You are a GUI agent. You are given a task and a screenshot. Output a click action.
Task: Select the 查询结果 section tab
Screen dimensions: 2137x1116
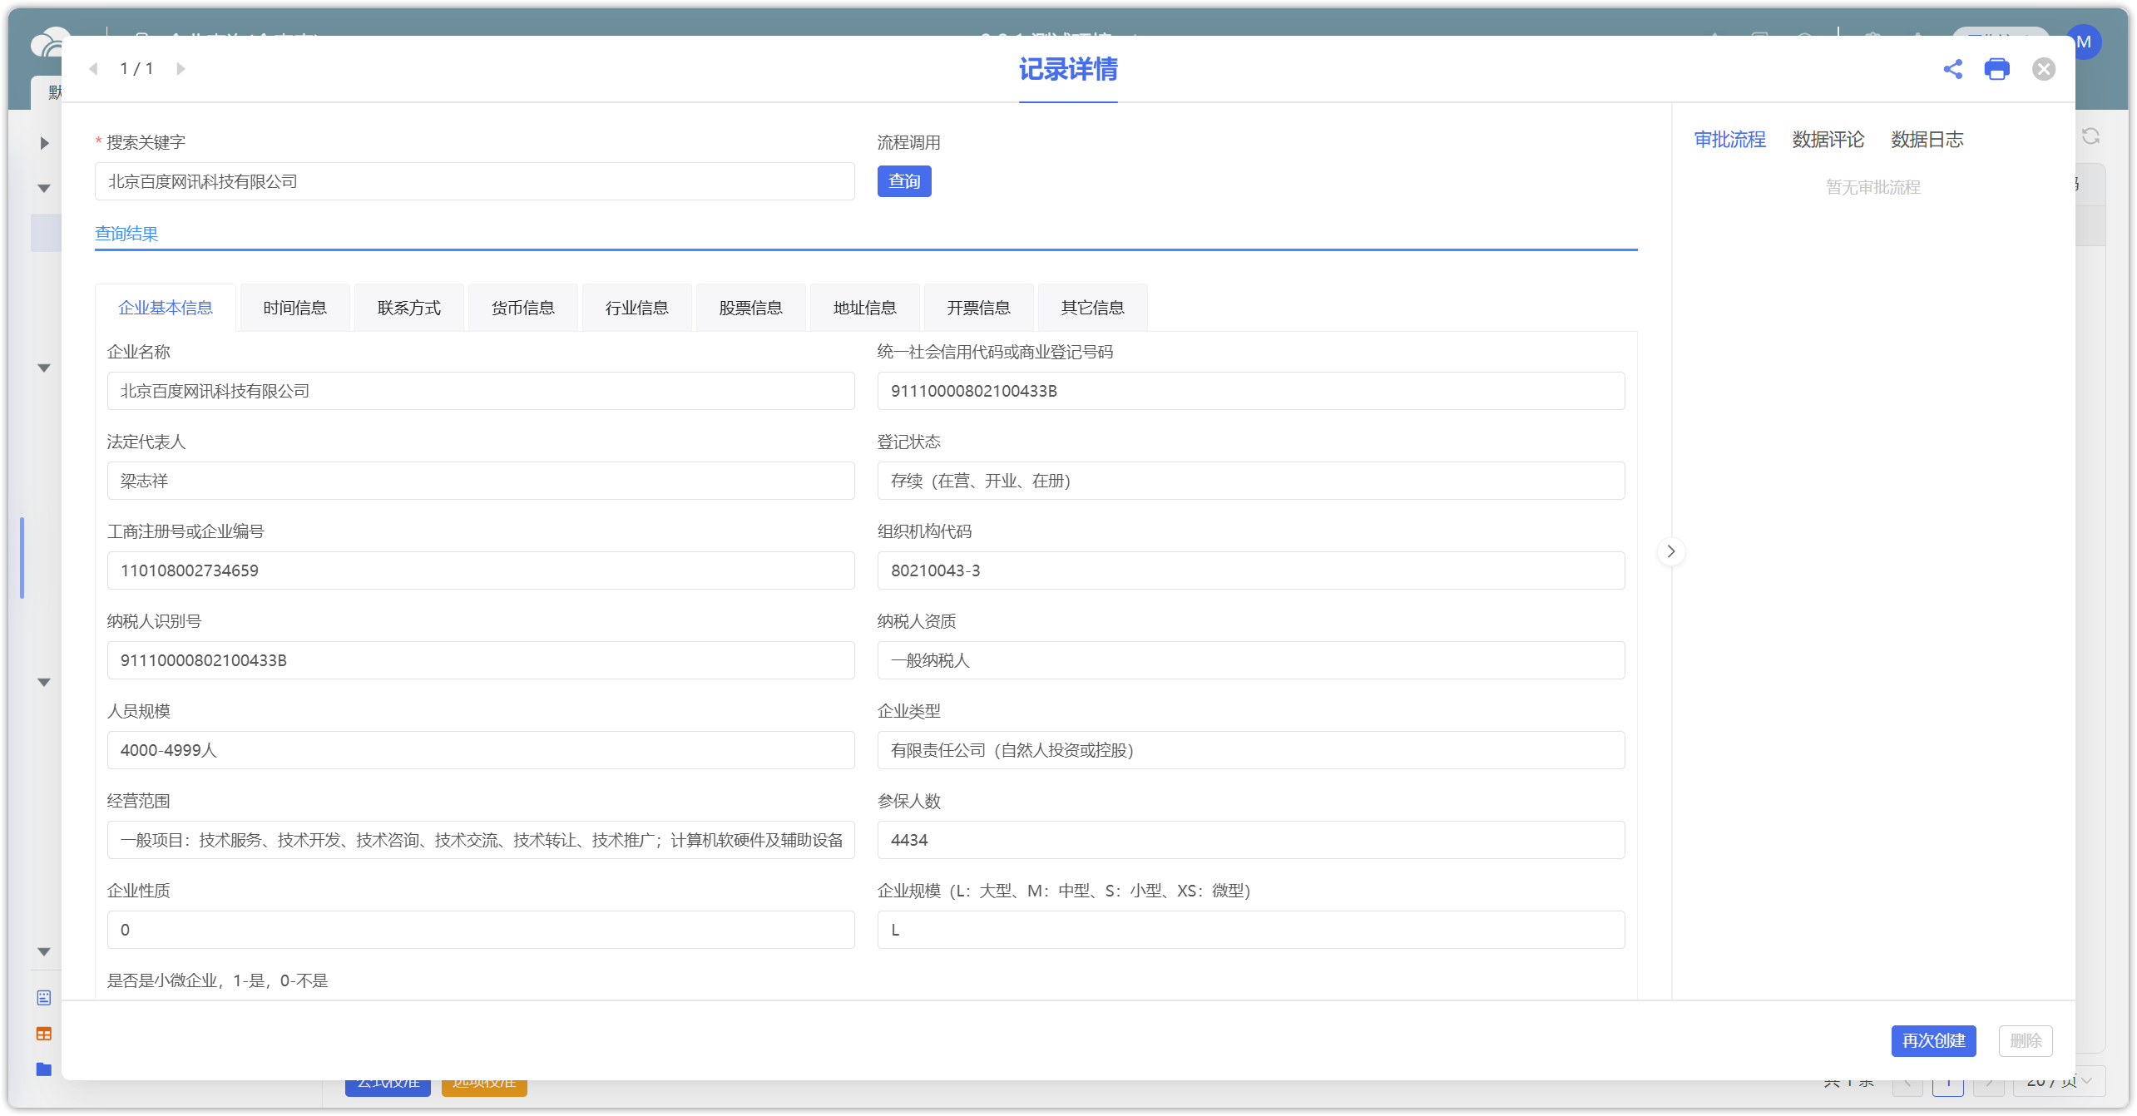tap(126, 234)
